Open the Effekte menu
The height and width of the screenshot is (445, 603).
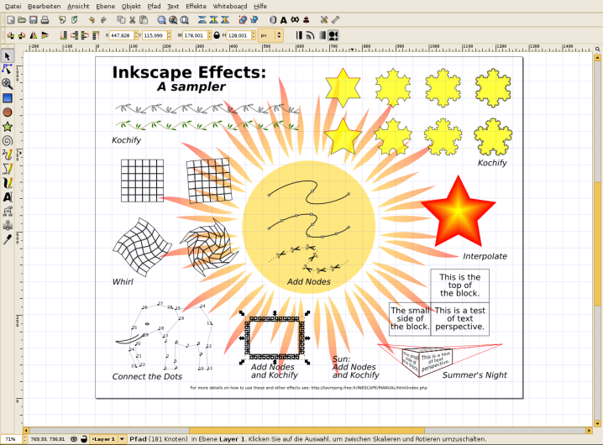(197, 6)
